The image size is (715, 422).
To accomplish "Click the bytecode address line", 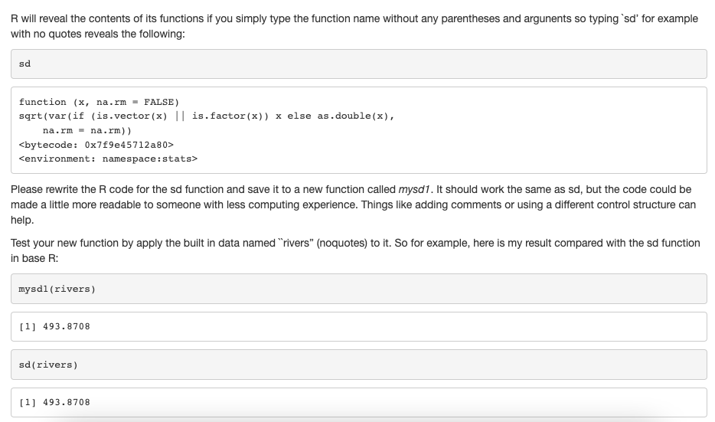I will pos(96,145).
